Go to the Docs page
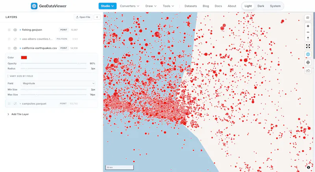This screenshot has width=315, height=172. 218,6
